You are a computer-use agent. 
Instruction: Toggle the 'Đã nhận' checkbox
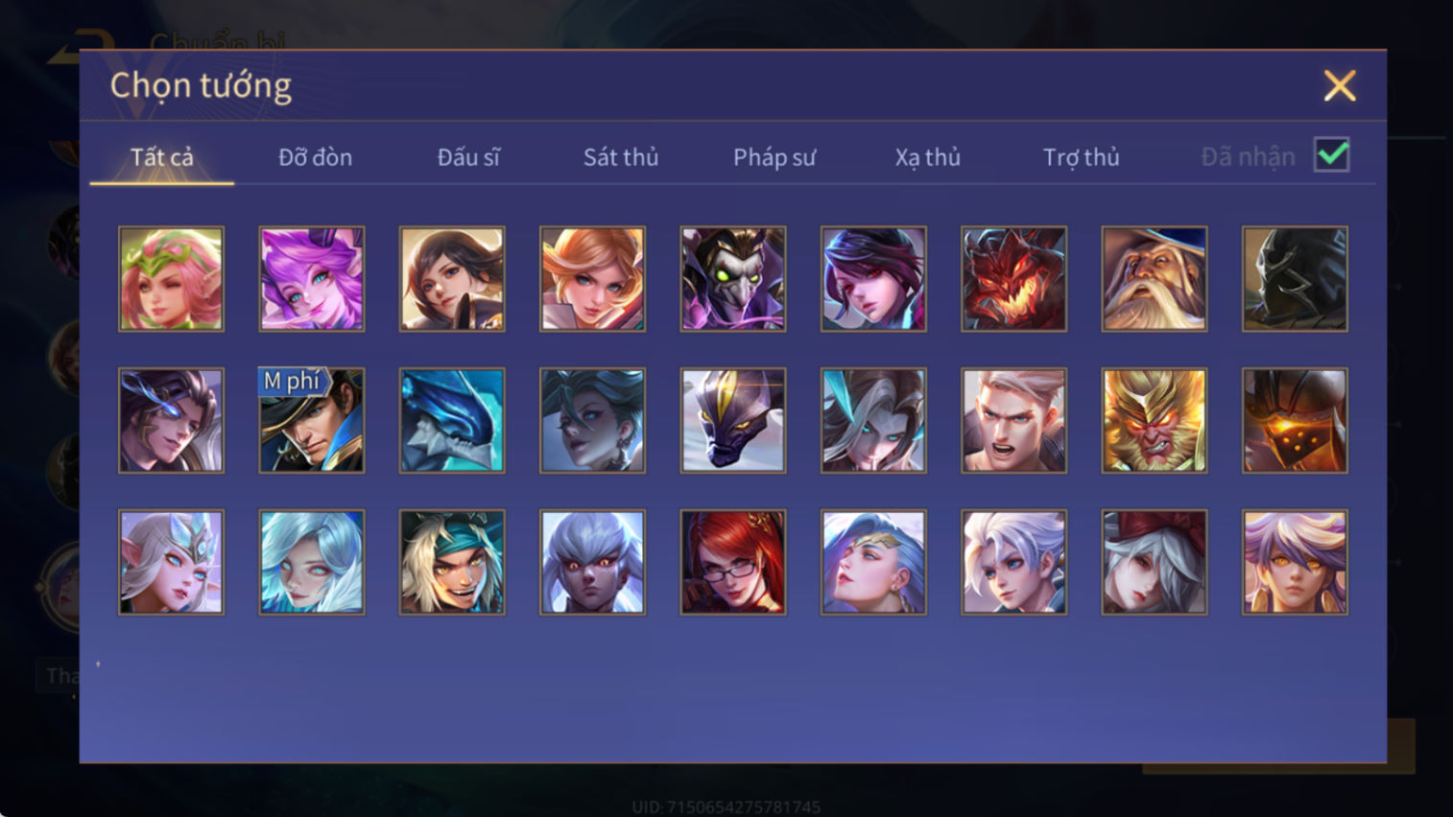1332,155
